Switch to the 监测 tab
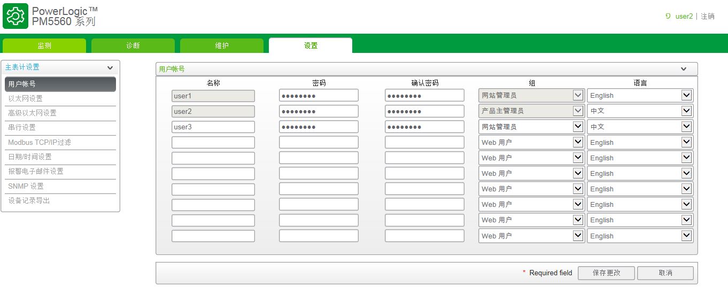 [44, 46]
